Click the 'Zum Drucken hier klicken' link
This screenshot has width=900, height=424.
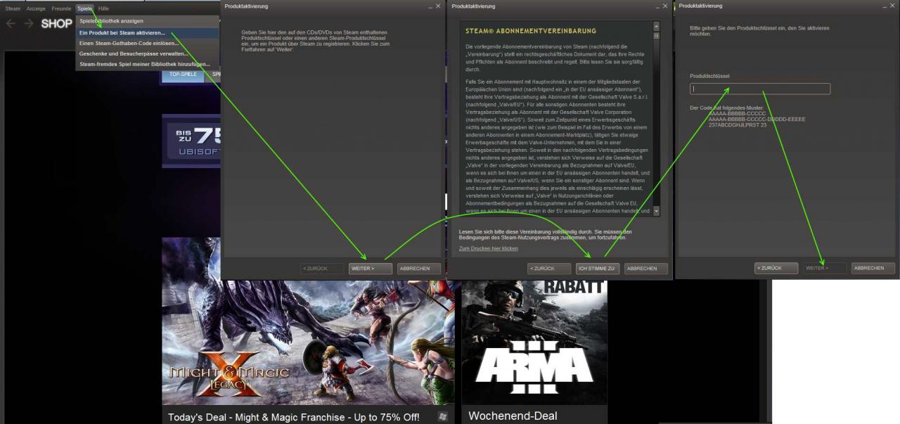(x=488, y=248)
